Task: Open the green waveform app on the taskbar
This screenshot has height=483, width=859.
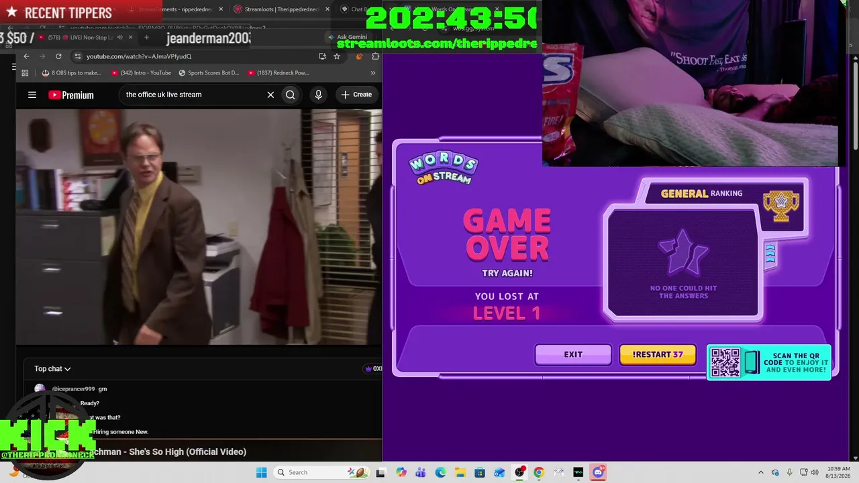Action: click(578, 472)
